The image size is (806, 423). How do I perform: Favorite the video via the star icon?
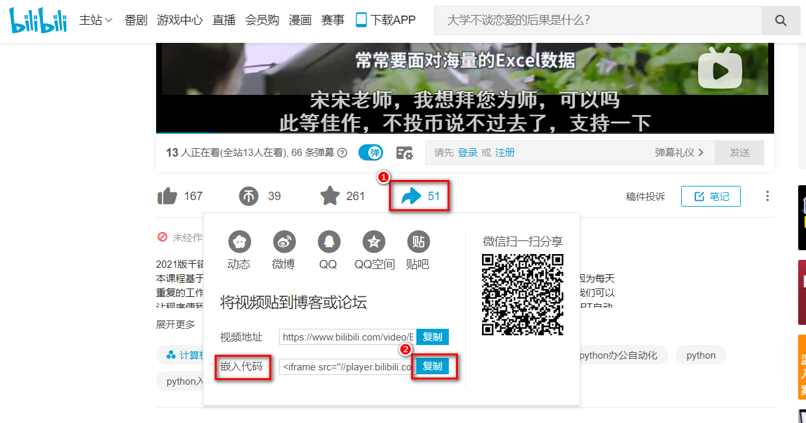(330, 195)
